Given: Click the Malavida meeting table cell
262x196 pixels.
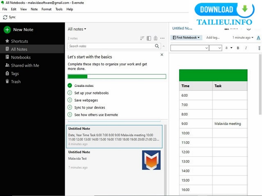Looking at the screenshot, I should (230, 124).
